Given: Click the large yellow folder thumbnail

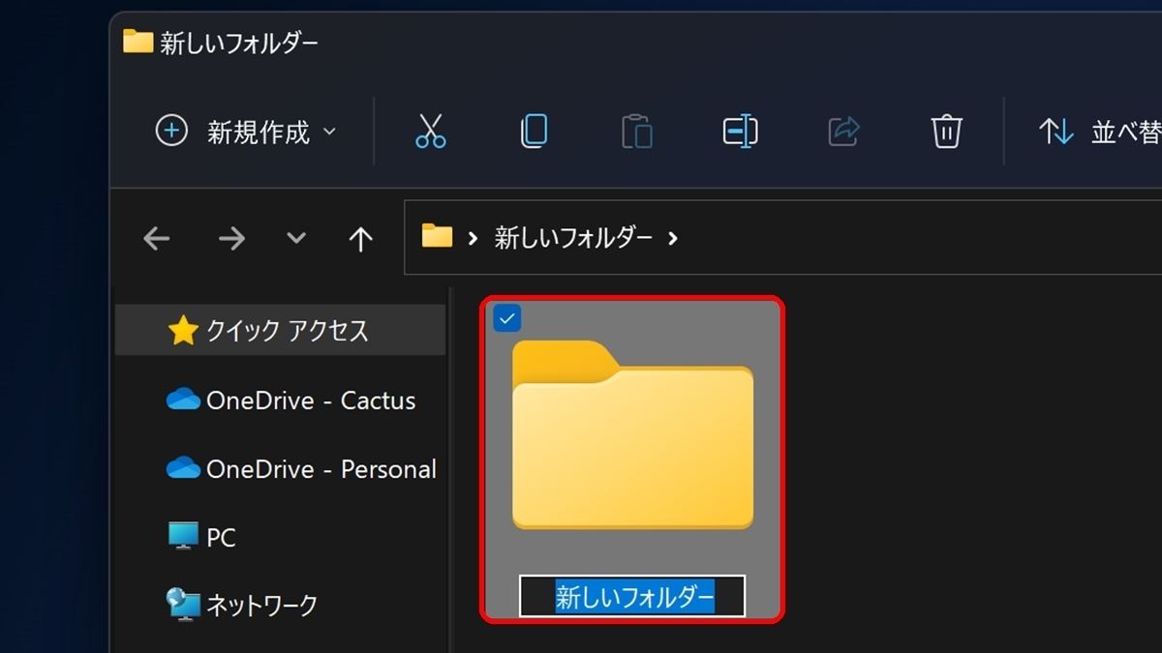Looking at the screenshot, I should click(x=632, y=434).
